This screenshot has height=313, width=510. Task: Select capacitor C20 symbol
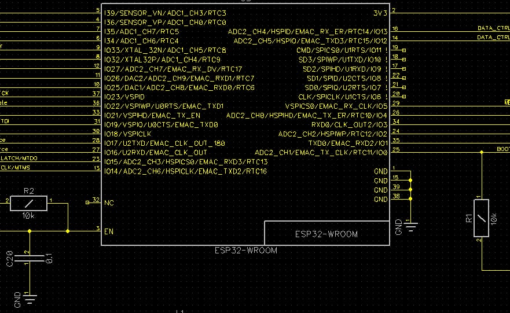click(x=30, y=259)
